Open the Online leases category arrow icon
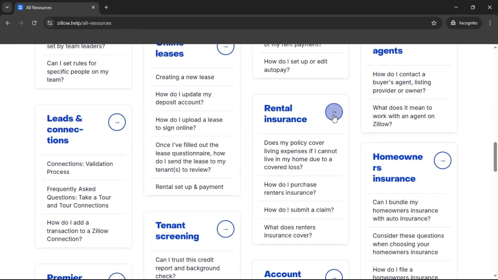498x280 pixels. click(x=225, y=47)
